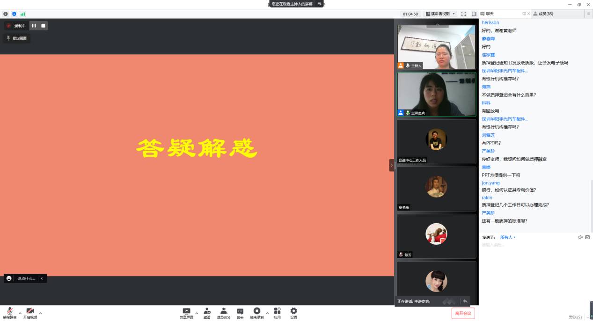This screenshot has height=321, width=593.
Task: Collapse the video strip with side arrow
Action: 392,165
